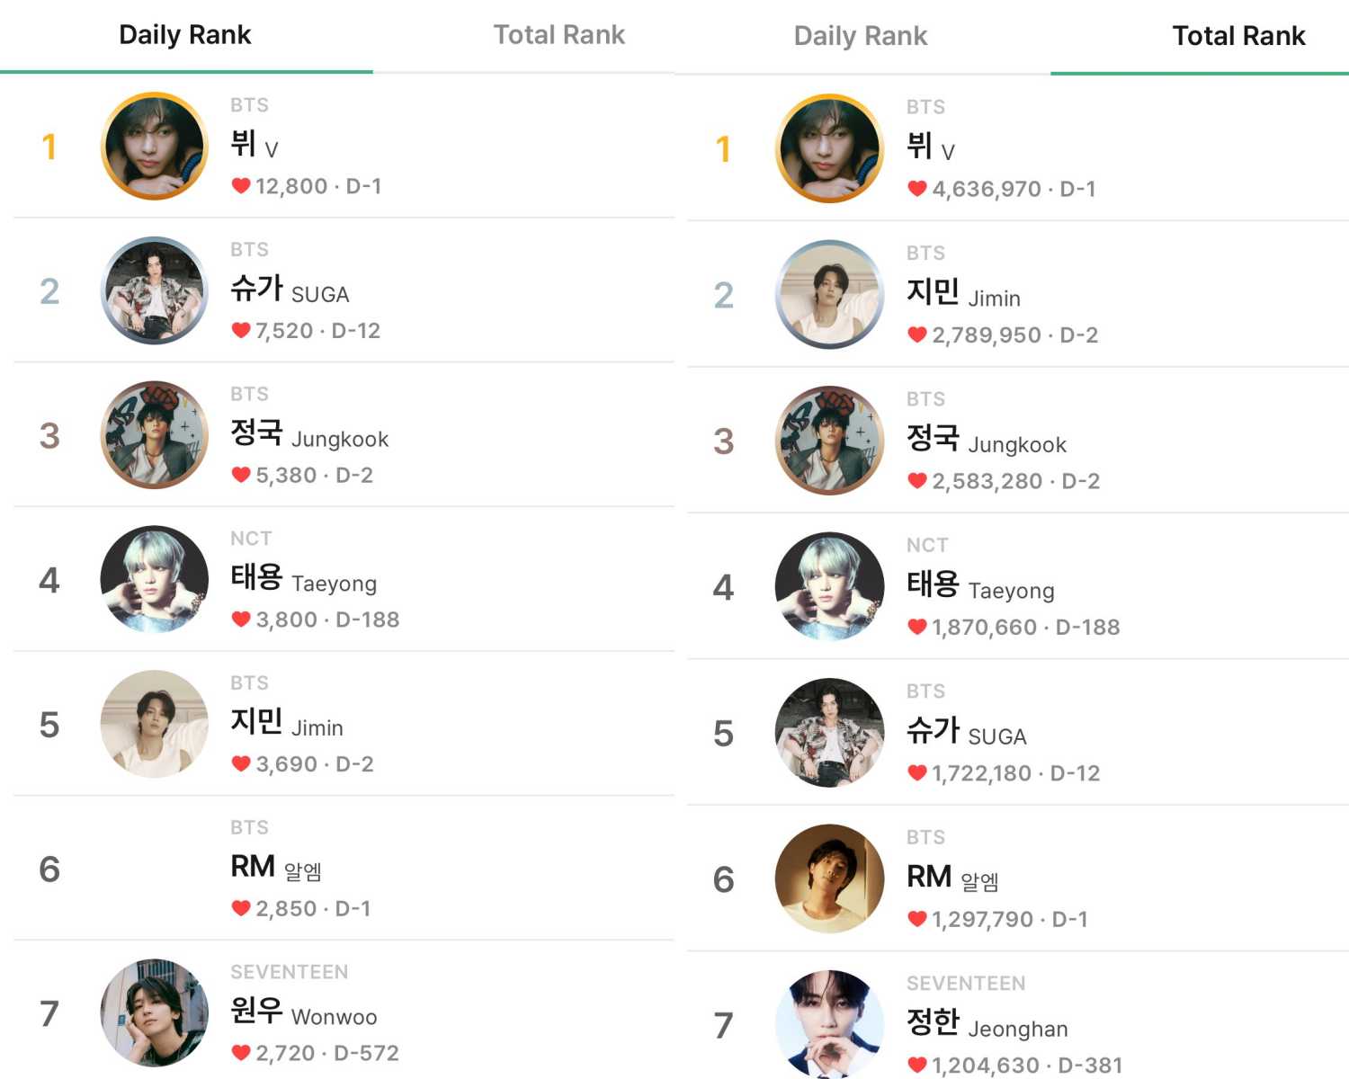Switch to the greyed-out Total Rank tab

tap(558, 35)
